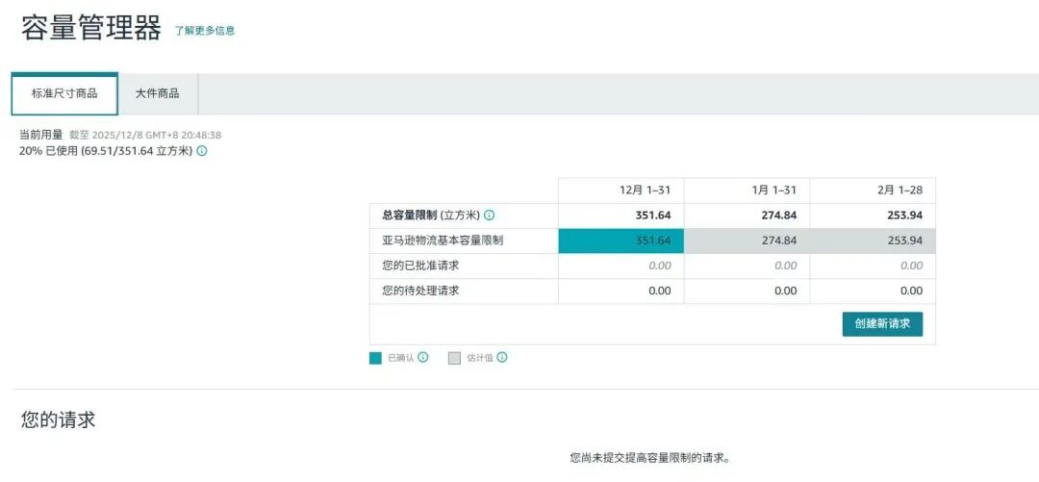Image resolution: width=1039 pixels, height=482 pixels.
Task: Click the gray 估计值 legend swatch
Action: [x=454, y=358]
